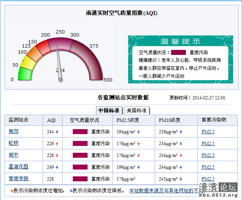Click the gauge scale label 250
This screenshot has height=200, width=242.
tap(60, 32)
